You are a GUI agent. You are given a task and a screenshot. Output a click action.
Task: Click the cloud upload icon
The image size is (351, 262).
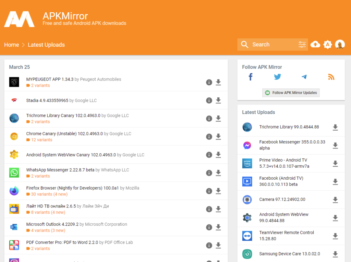tap(315, 44)
